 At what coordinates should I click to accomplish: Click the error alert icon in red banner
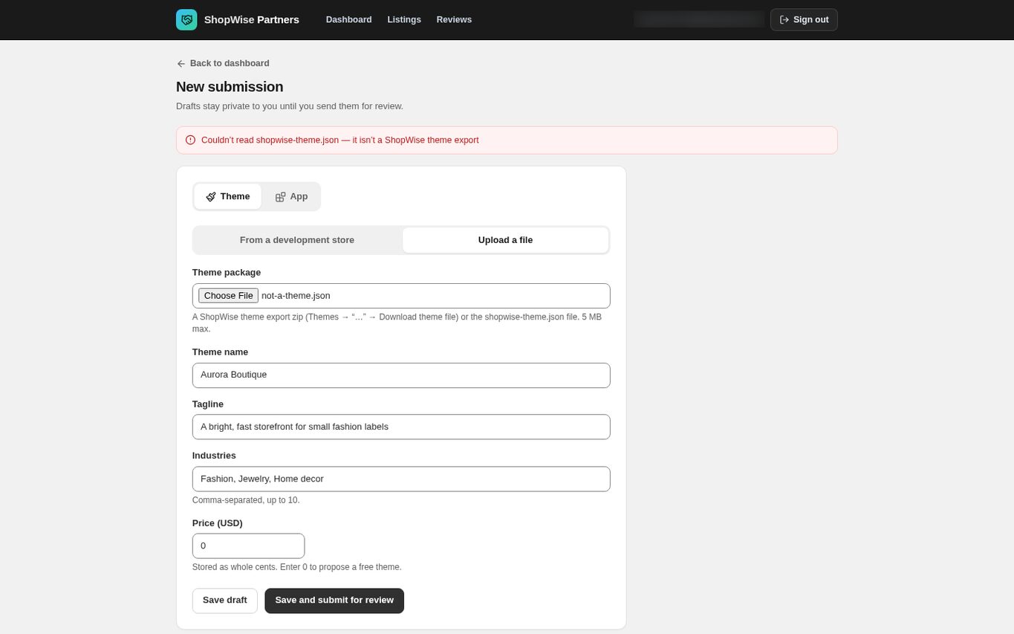[x=190, y=140]
